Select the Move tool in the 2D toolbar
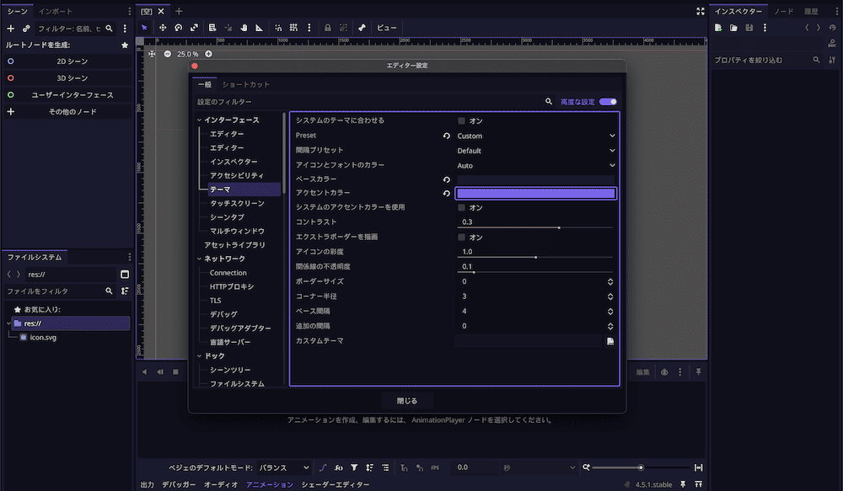Viewport: 843px width, 491px height. click(164, 28)
